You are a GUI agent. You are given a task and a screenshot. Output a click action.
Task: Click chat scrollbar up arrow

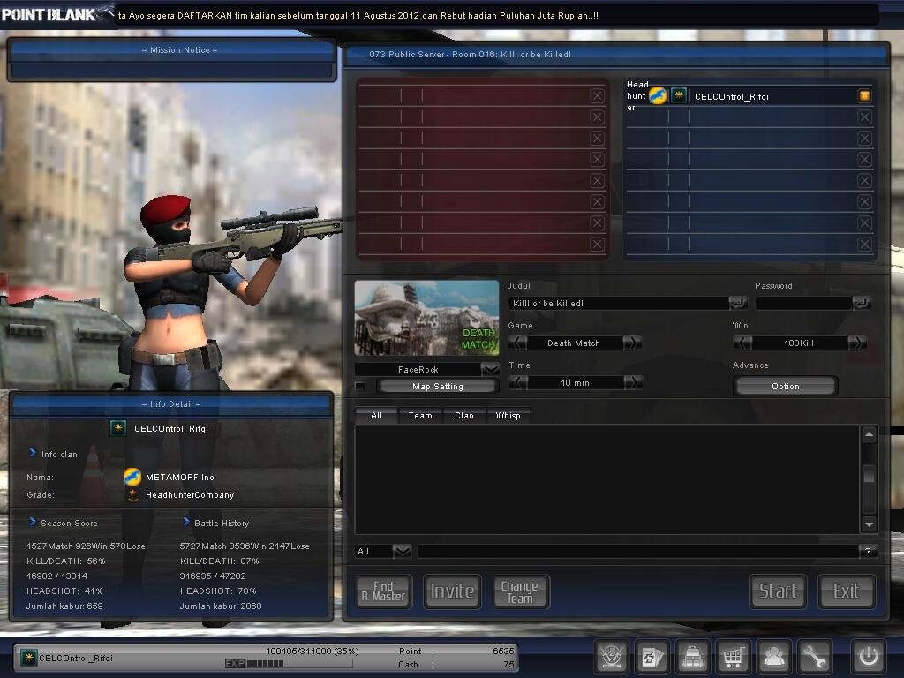[x=869, y=434]
